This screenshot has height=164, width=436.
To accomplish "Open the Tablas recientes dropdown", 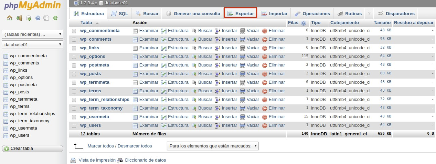I will point(33,34).
